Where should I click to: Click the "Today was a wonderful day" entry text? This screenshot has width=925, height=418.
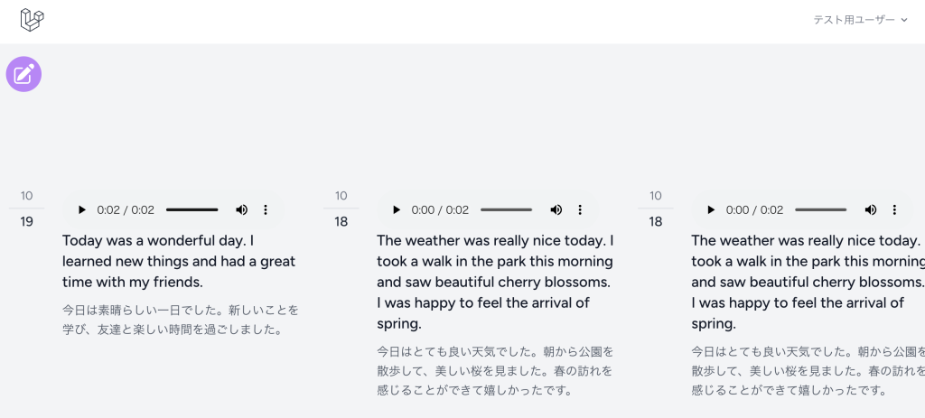tap(179, 262)
